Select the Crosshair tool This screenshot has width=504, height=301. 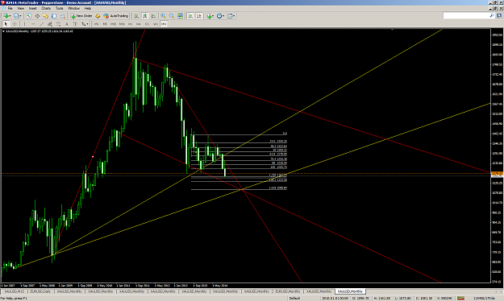pos(15,24)
